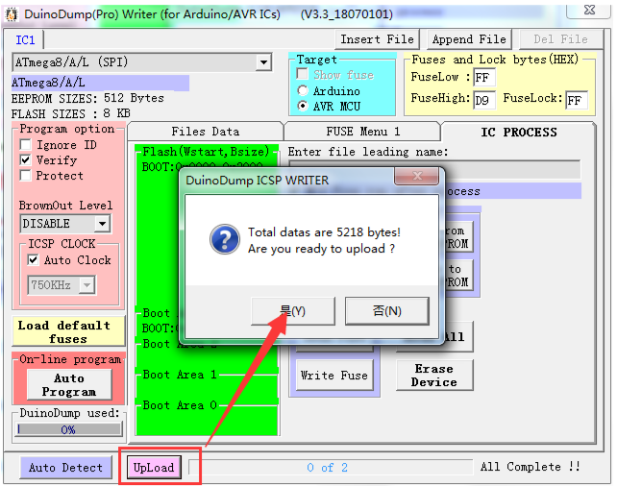This screenshot has height=486, width=617.
Task: Click the question mark icon in dialog
Action: pos(224,239)
